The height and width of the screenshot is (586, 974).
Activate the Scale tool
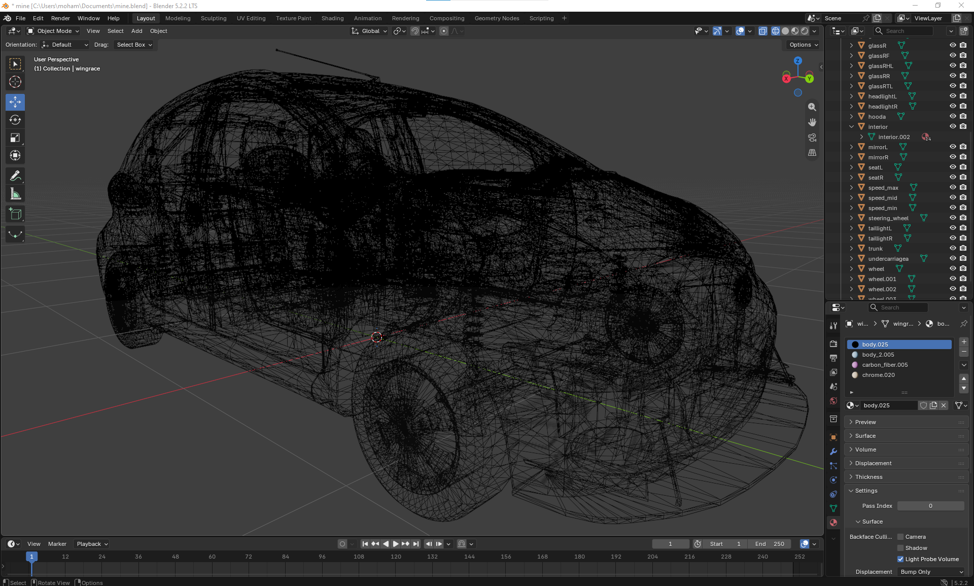(x=15, y=137)
